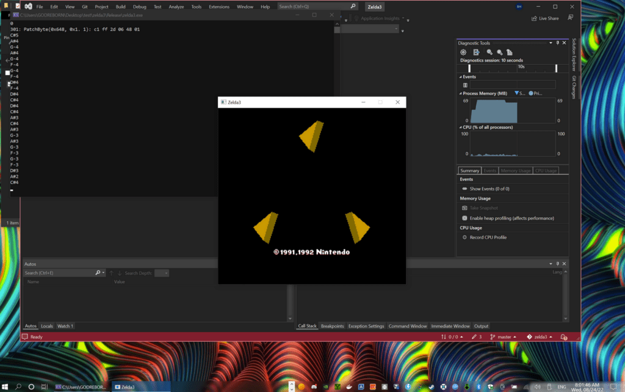Switch to the Breakpoints tab
This screenshot has height=392, width=625.
pos(332,326)
